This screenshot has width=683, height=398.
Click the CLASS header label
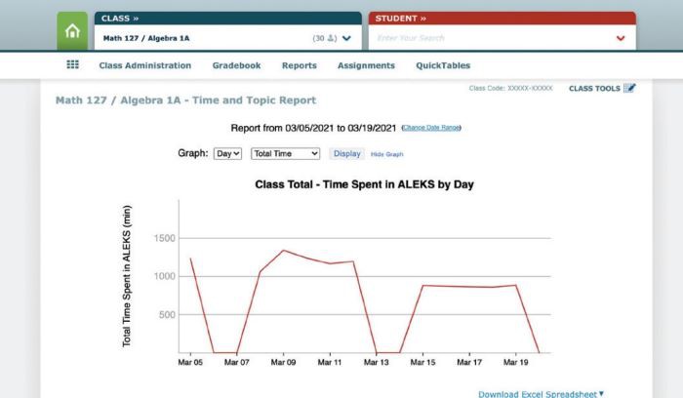click(x=119, y=18)
